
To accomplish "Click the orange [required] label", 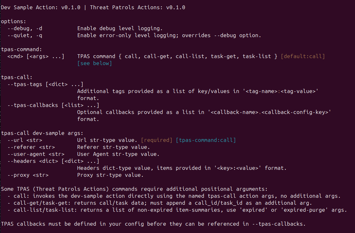I will point(156,140).
